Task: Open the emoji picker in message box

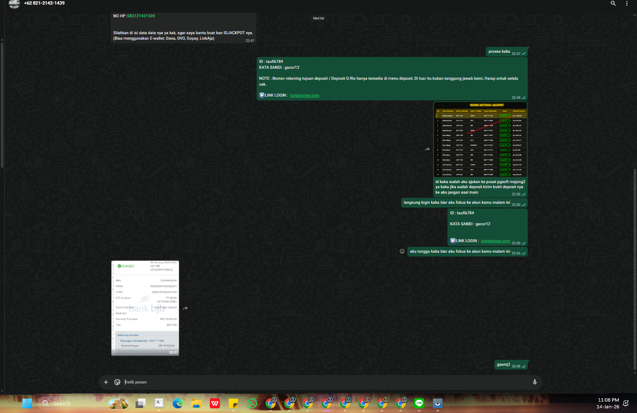Action: point(117,382)
